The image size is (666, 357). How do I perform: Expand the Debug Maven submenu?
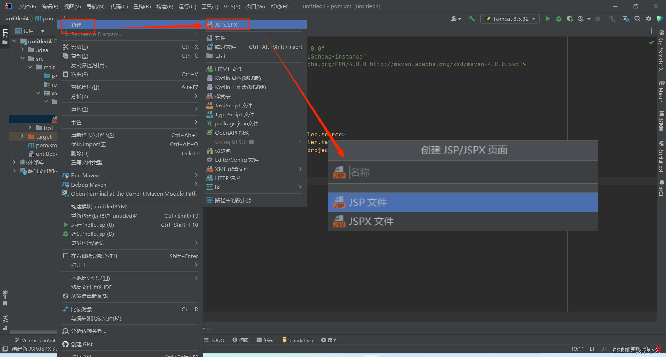(x=130, y=185)
